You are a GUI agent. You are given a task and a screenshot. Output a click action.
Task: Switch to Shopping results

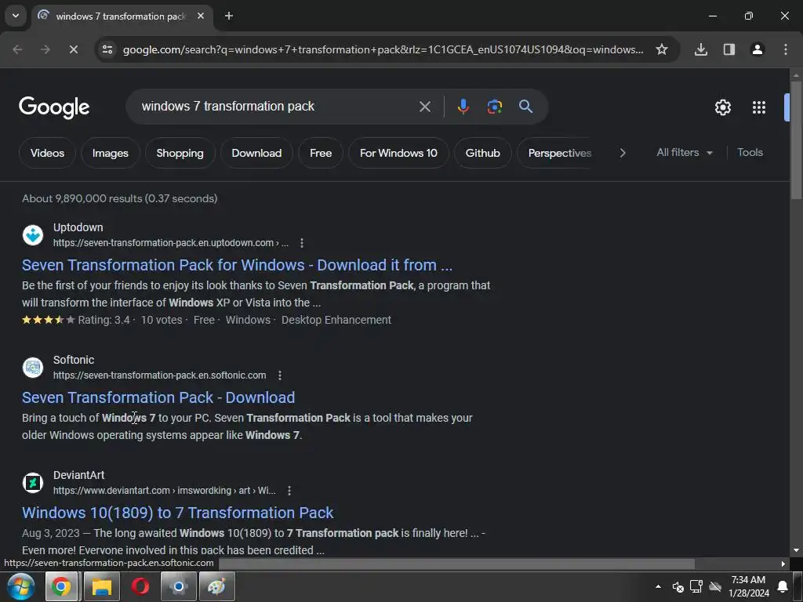coord(180,153)
